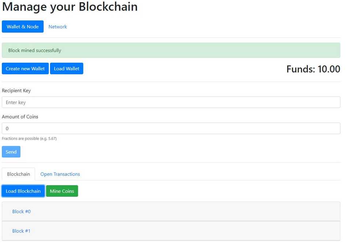Click into the Amount of Coins field
Screen dimensions: 351x250
[171, 128]
